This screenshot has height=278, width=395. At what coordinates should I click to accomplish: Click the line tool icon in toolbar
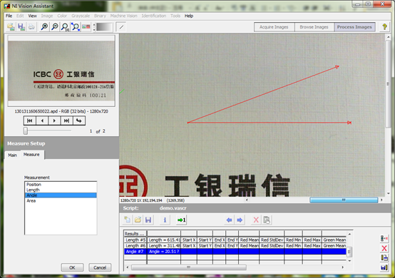(x=121, y=27)
